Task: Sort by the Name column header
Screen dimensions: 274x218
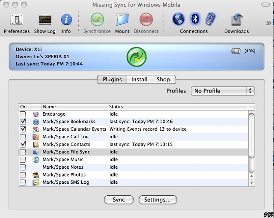Action: 74,107
